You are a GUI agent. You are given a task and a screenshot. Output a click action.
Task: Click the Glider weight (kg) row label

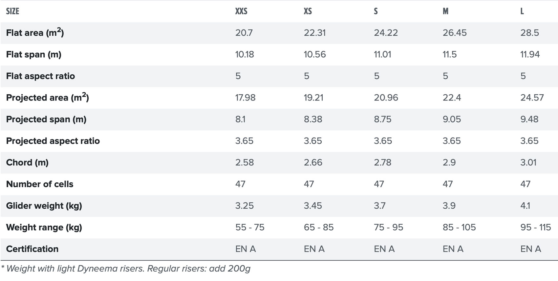(x=44, y=206)
